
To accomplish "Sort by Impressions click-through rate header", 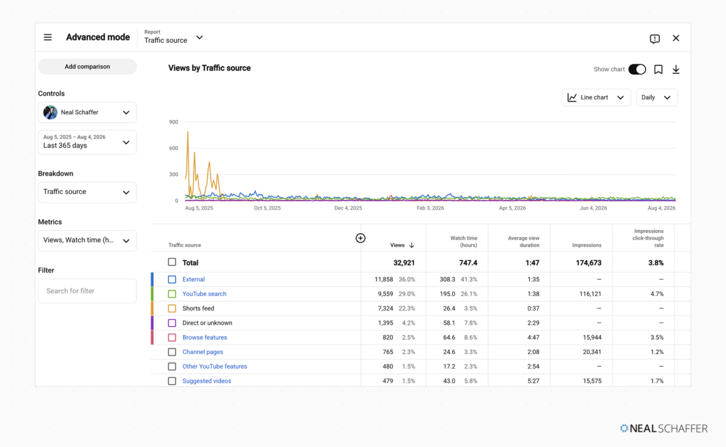I will click(x=649, y=238).
